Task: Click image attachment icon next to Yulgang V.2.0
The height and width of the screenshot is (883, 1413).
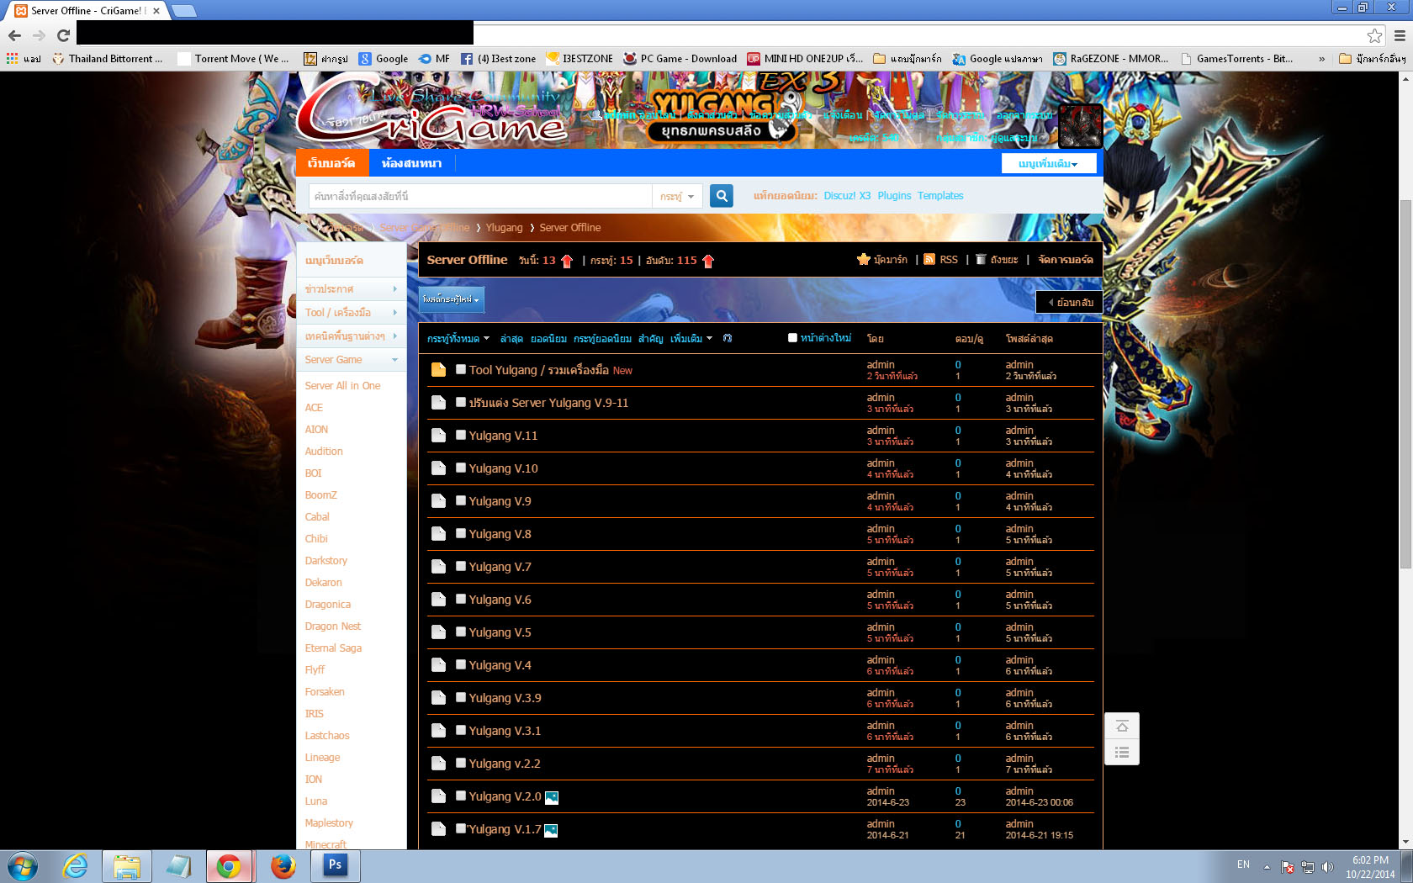Action: pos(552,797)
